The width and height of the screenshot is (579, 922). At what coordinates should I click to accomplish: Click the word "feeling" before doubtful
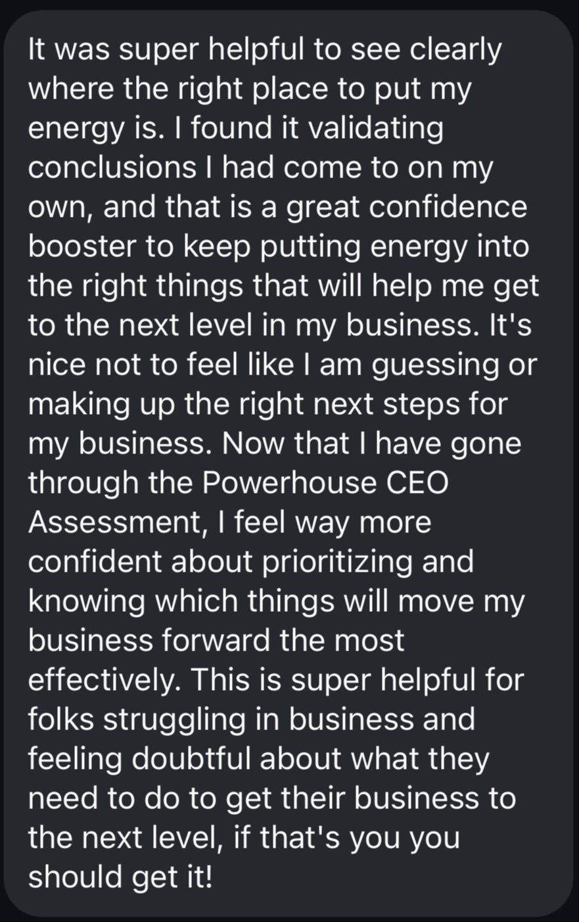75,759
